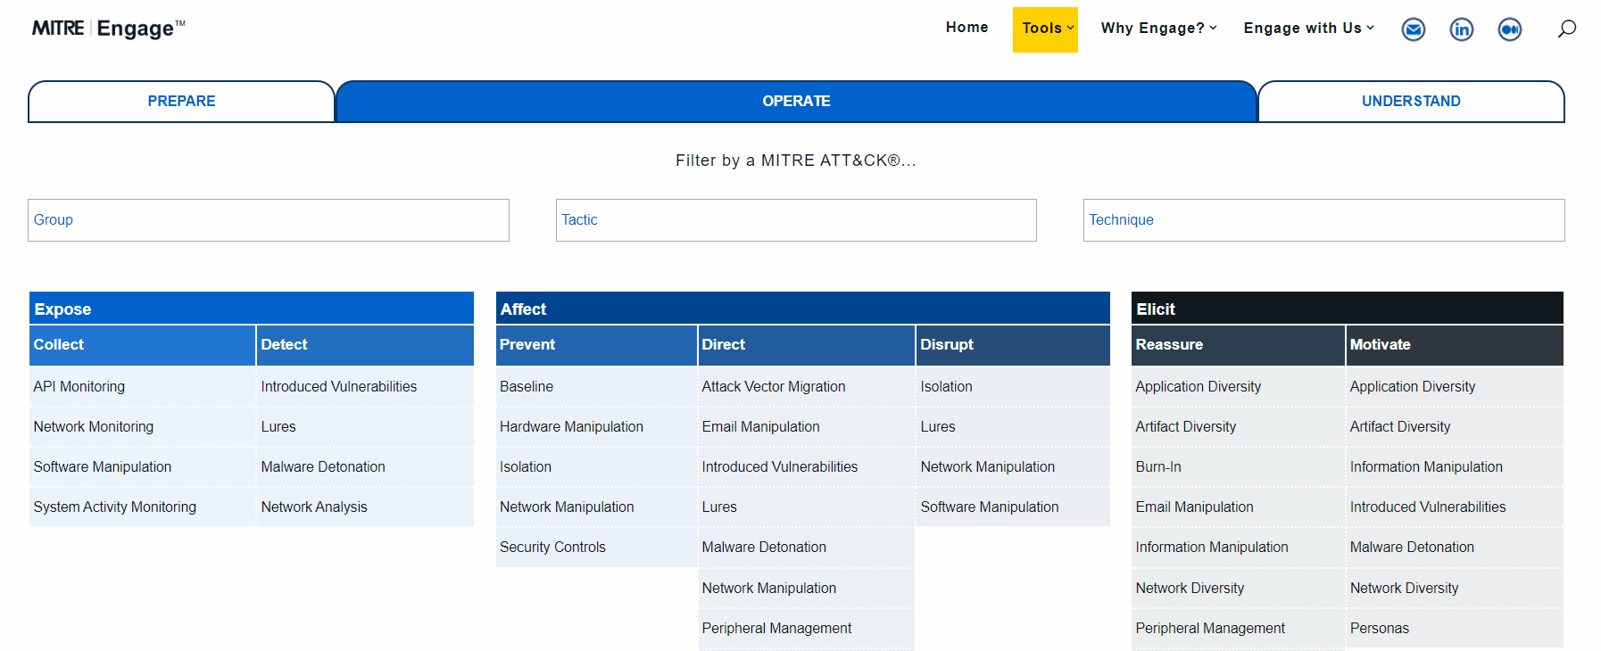Select Application Diversity under Motivate
This screenshot has height=651, width=1601.
[1413, 387]
